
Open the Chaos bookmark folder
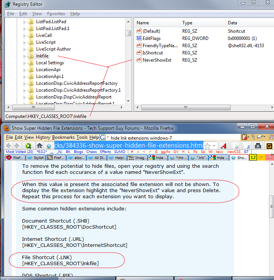(91, 152)
